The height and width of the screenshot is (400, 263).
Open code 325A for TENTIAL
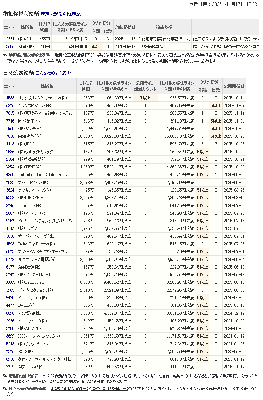coord(10,167)
